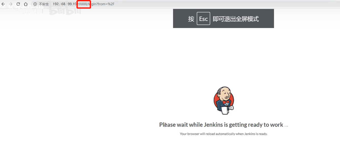Open the site info icon beside 不安全

click(35, 4)
